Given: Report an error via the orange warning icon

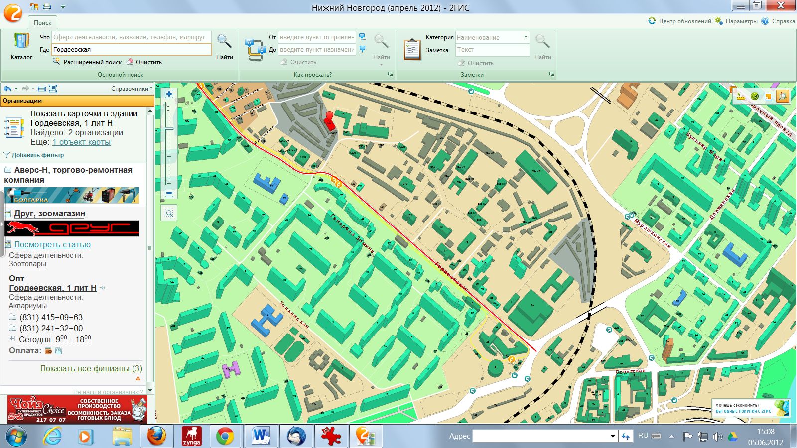Looking at the screenshot, I should [x=138, y=379].
